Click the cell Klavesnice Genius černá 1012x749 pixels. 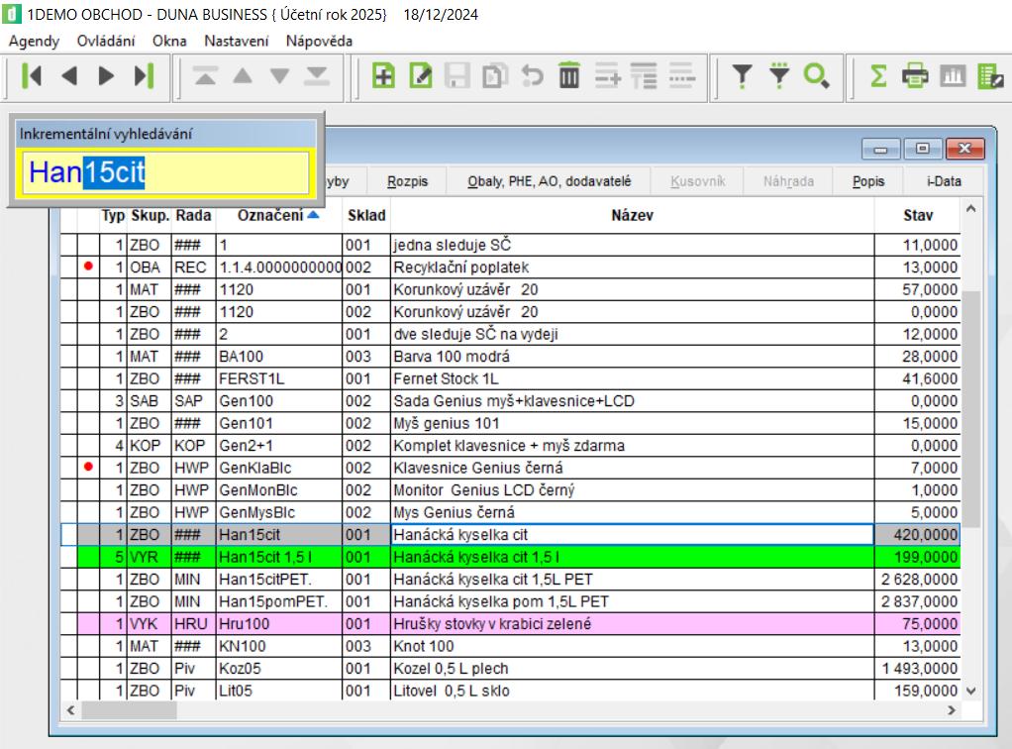pos(632,468)
